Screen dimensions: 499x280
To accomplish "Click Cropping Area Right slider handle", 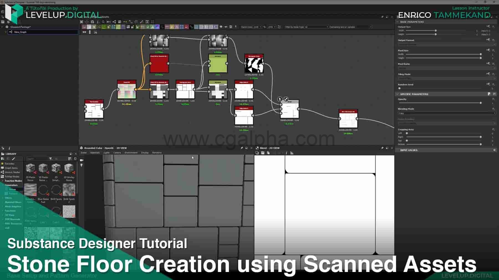I will pyautogui.click(x=480, y=137).
